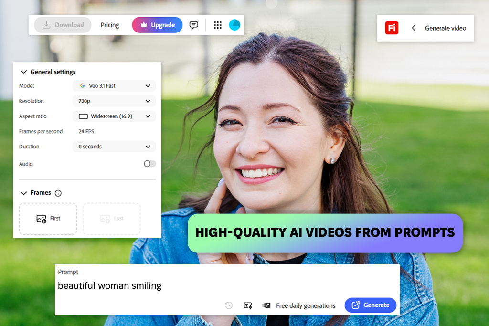Image resolution: width=489 pixels, height=326 pixels.
Task: Open the Model dropdown showing Veo 3.1 Fast
Action: click(114, 86)
